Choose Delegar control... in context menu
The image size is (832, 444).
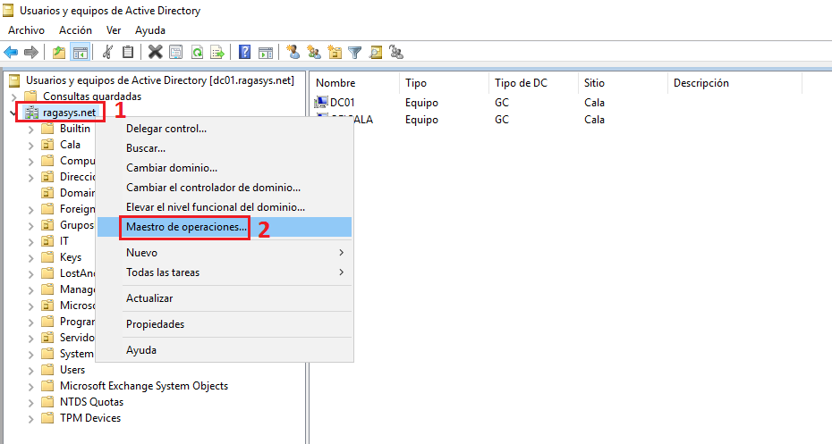coord(225,129)
